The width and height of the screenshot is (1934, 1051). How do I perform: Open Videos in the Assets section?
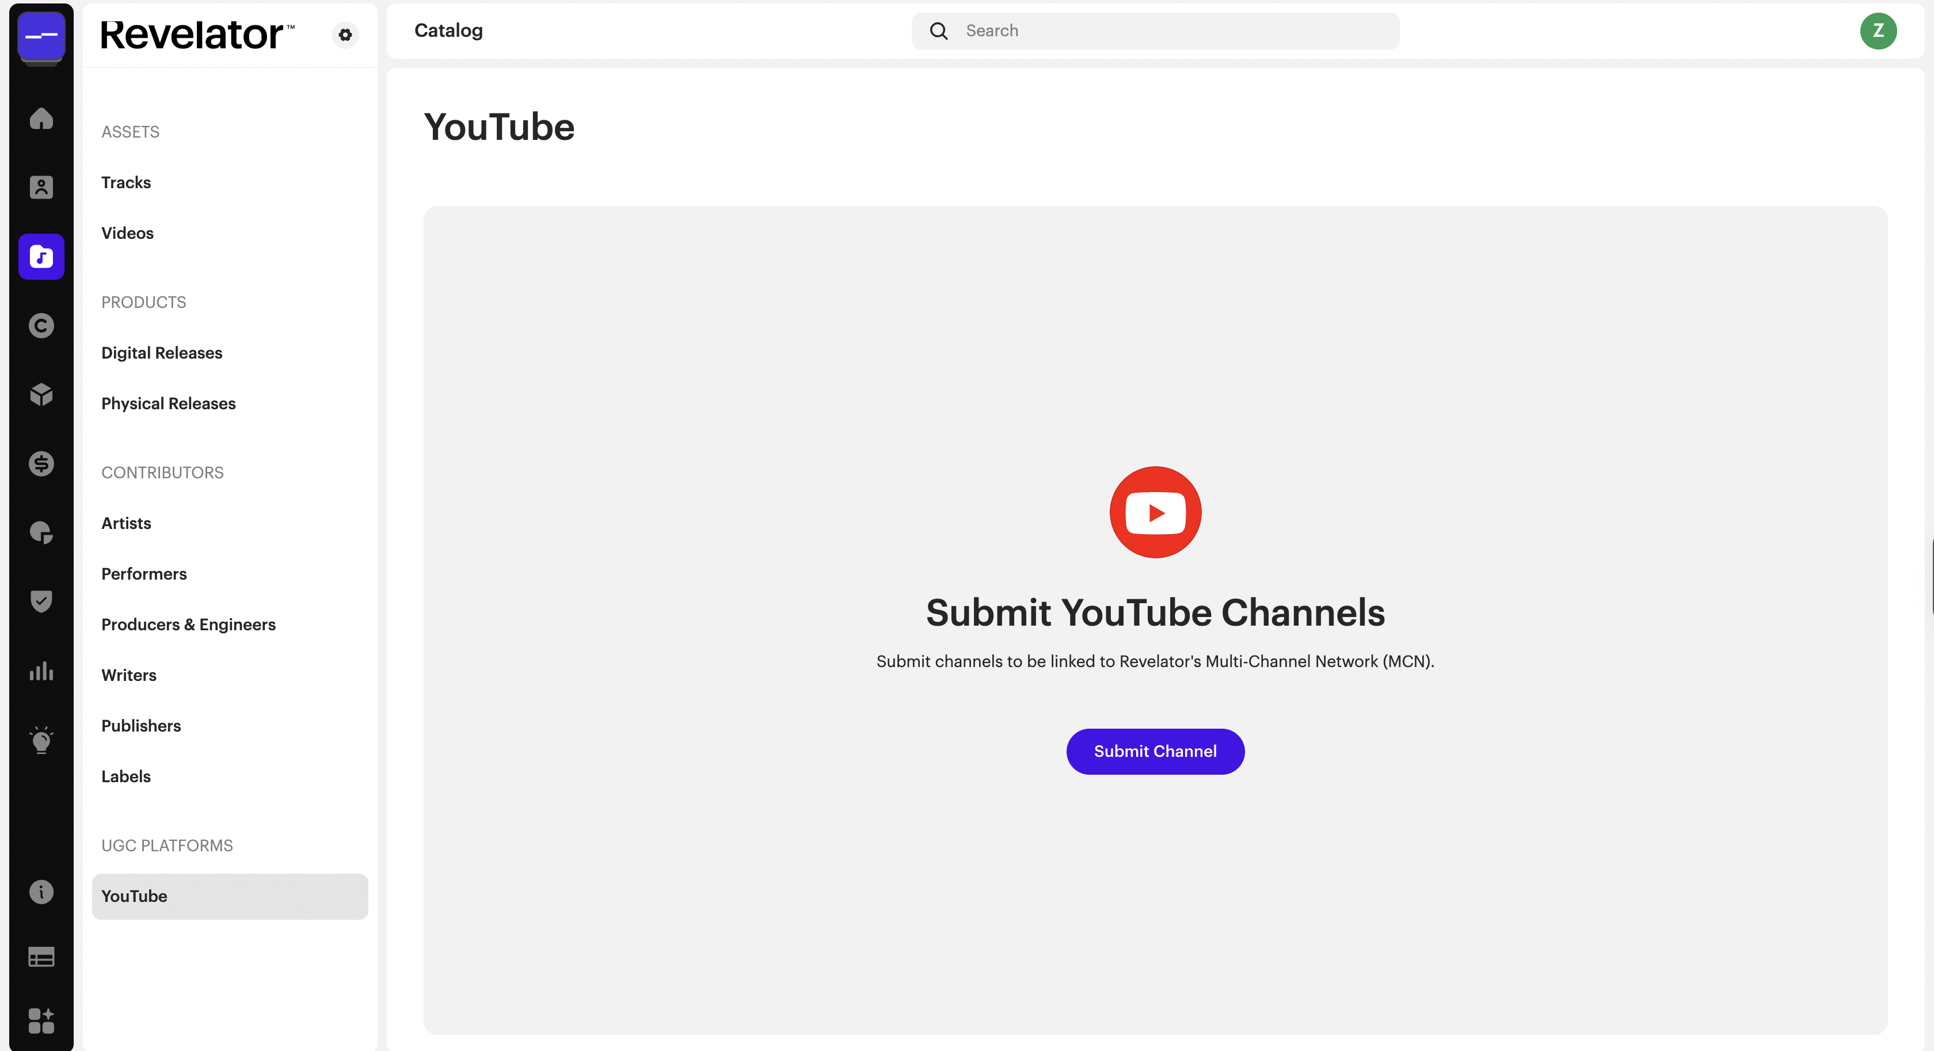point(128,234)
